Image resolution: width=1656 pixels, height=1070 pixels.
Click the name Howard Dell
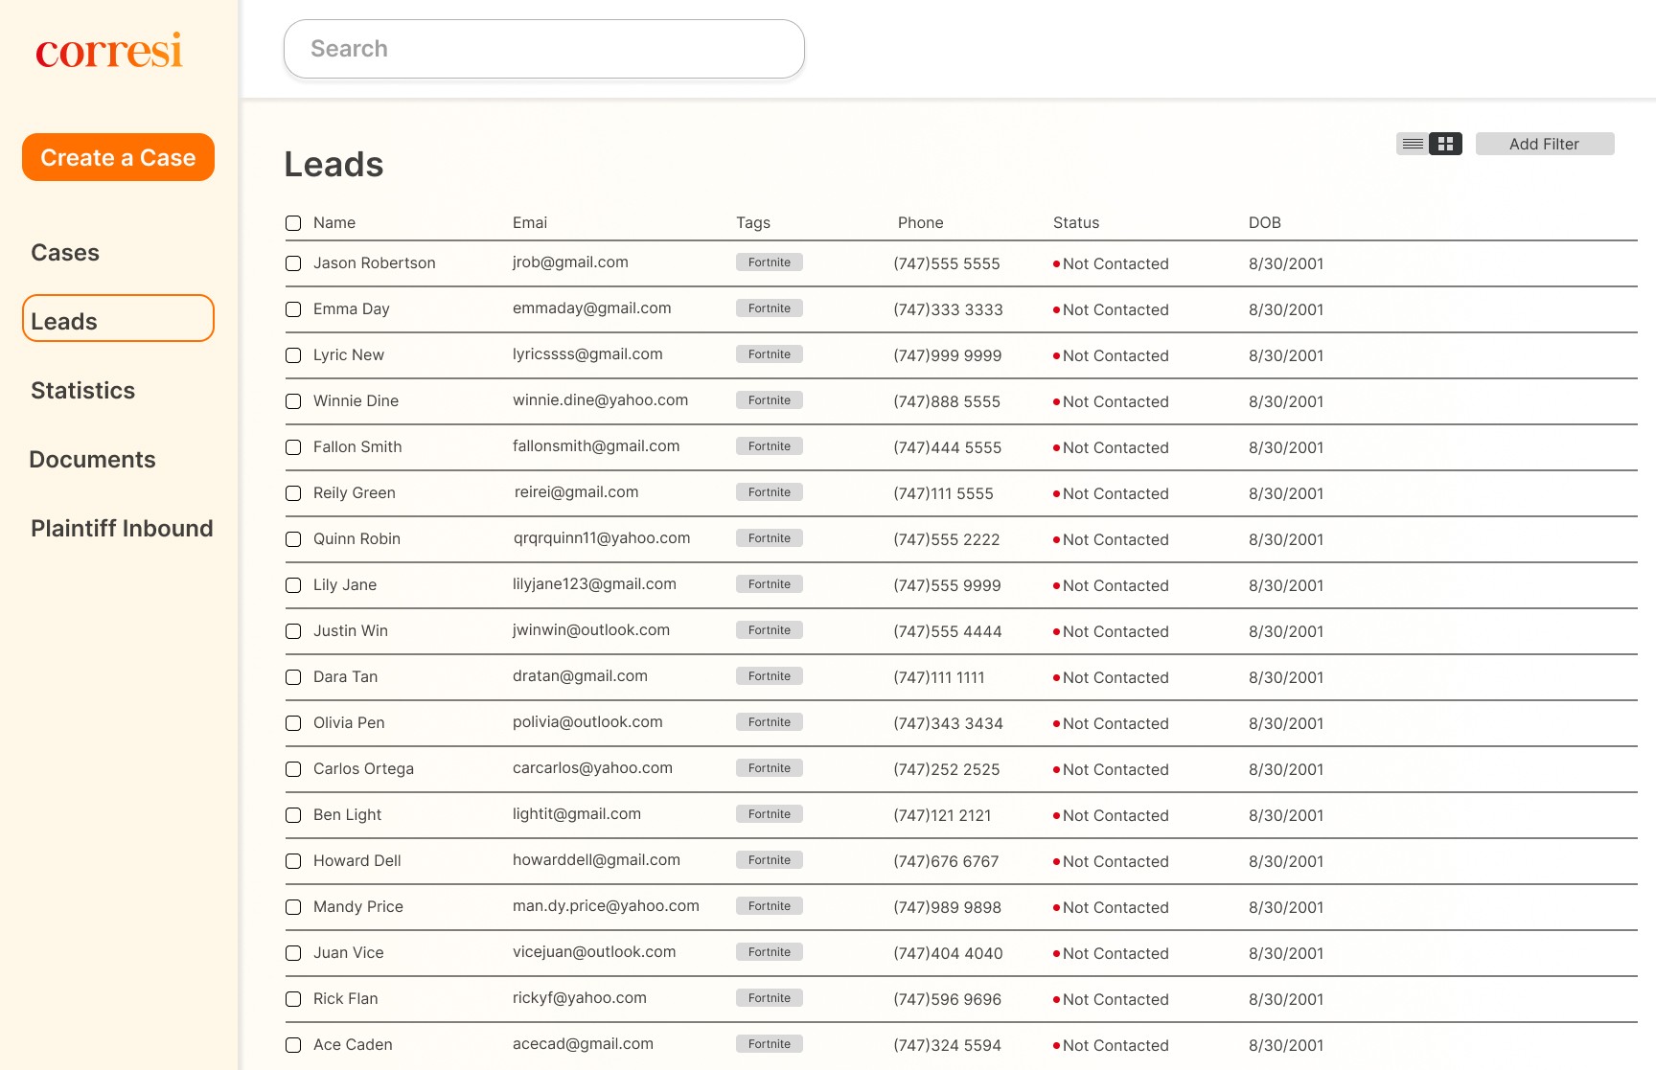pos(357,861)
